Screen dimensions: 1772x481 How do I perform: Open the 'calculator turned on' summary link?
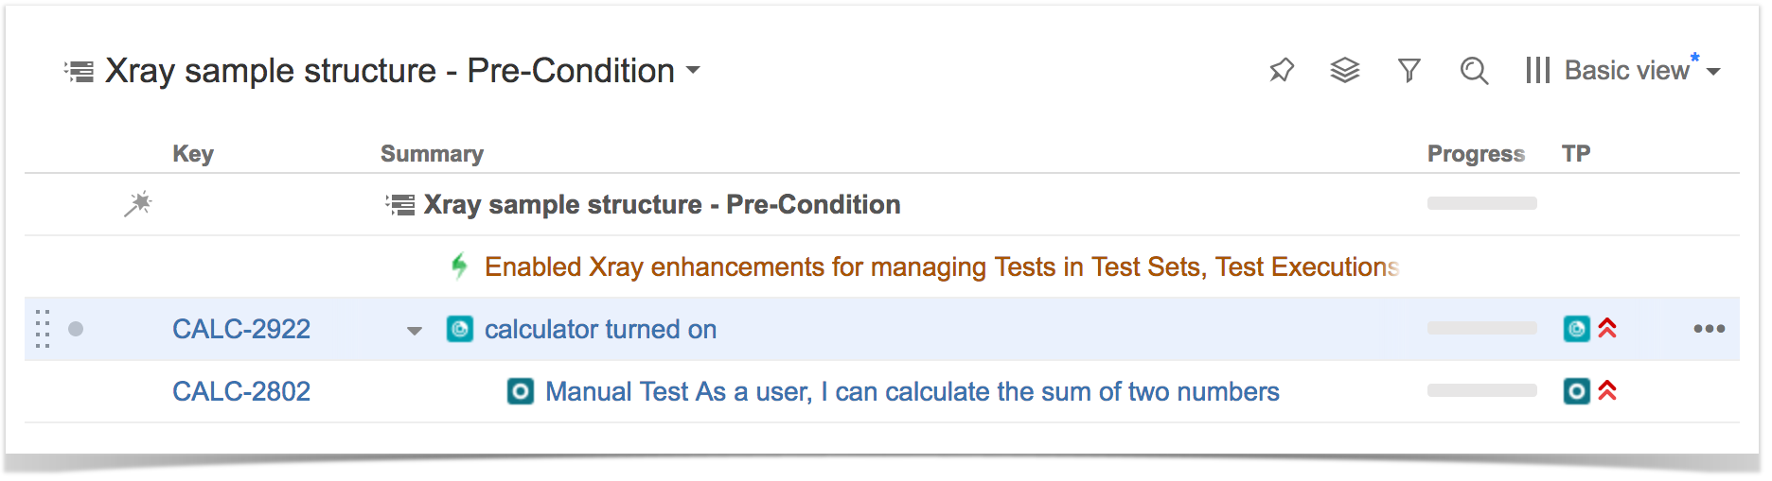click(600, 329)
